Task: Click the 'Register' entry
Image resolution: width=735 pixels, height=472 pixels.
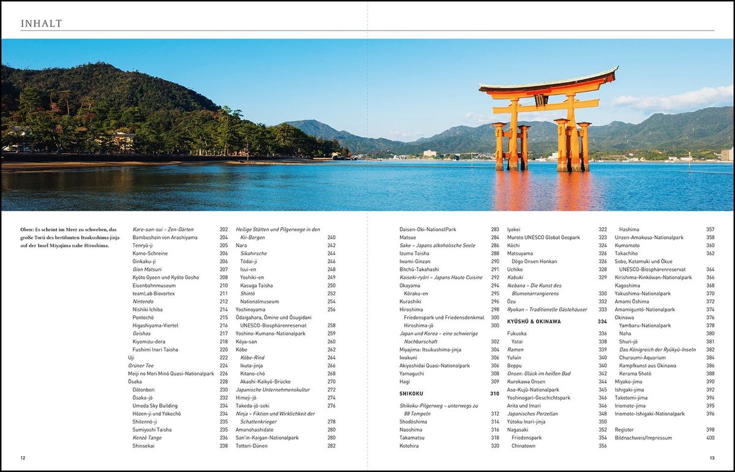Action: pos(624,430)
